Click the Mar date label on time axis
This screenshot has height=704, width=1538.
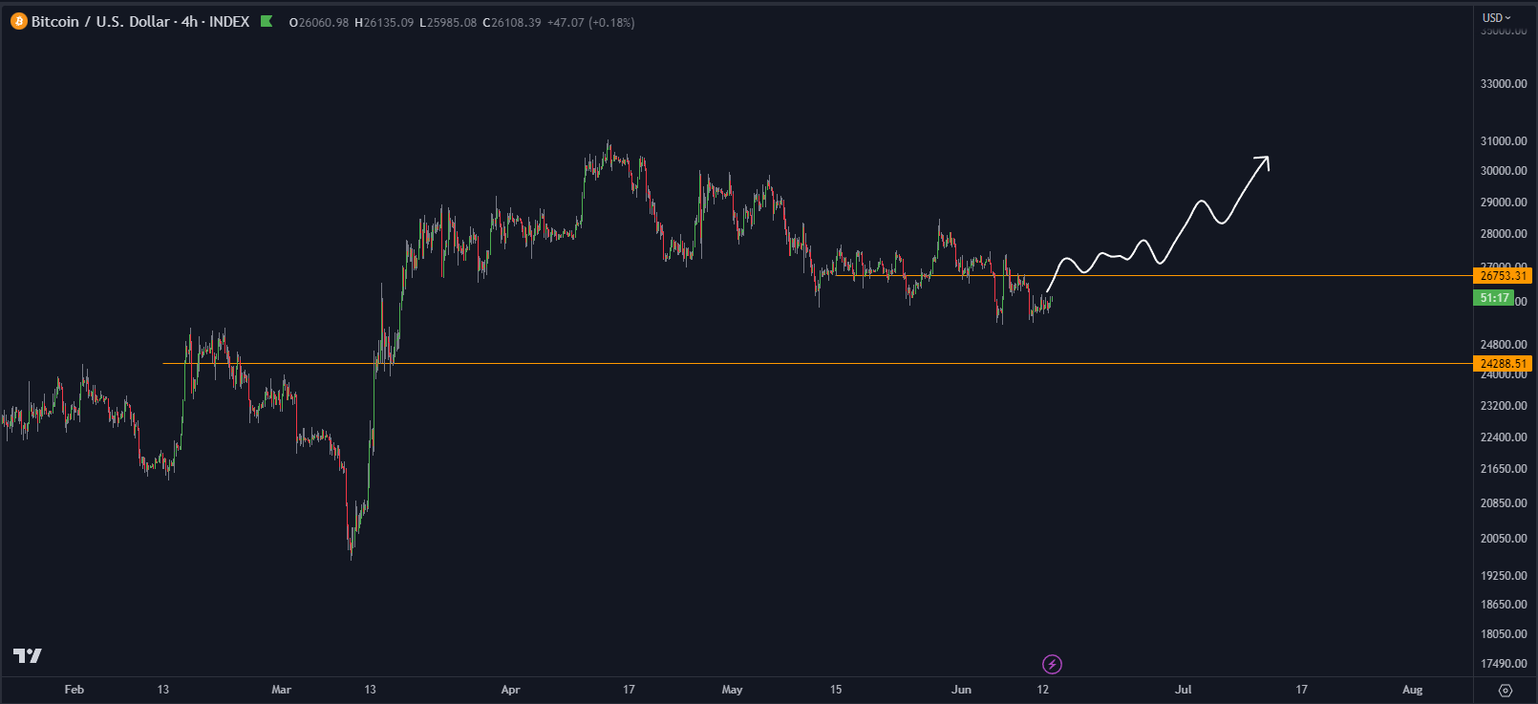click(x=281, y=690)
